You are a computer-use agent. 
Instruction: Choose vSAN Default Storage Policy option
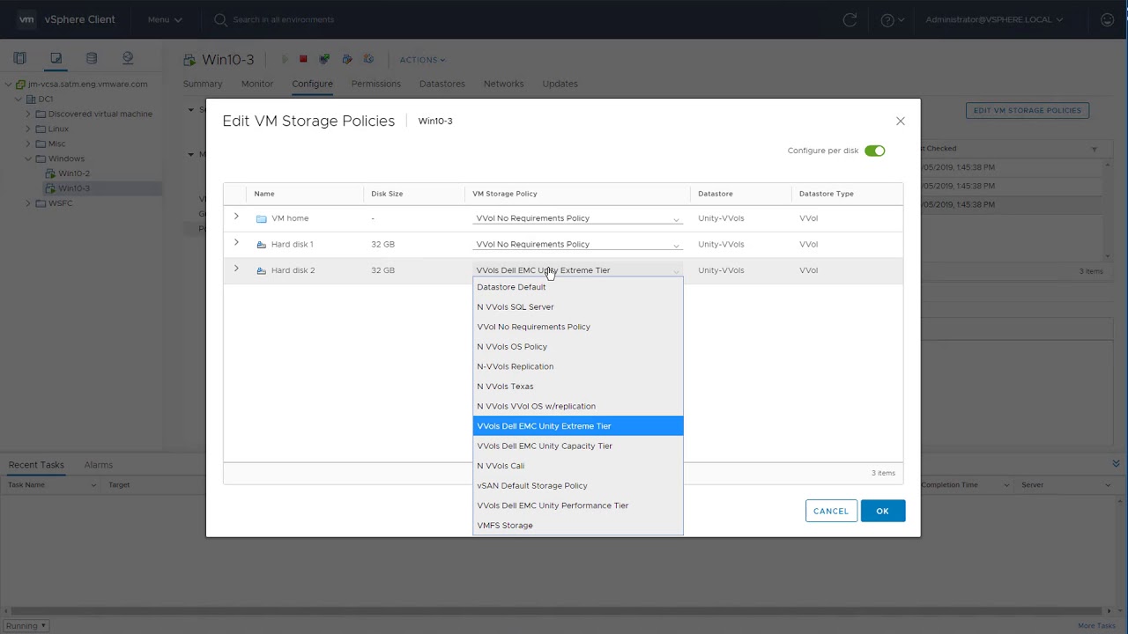coord(532,485)
